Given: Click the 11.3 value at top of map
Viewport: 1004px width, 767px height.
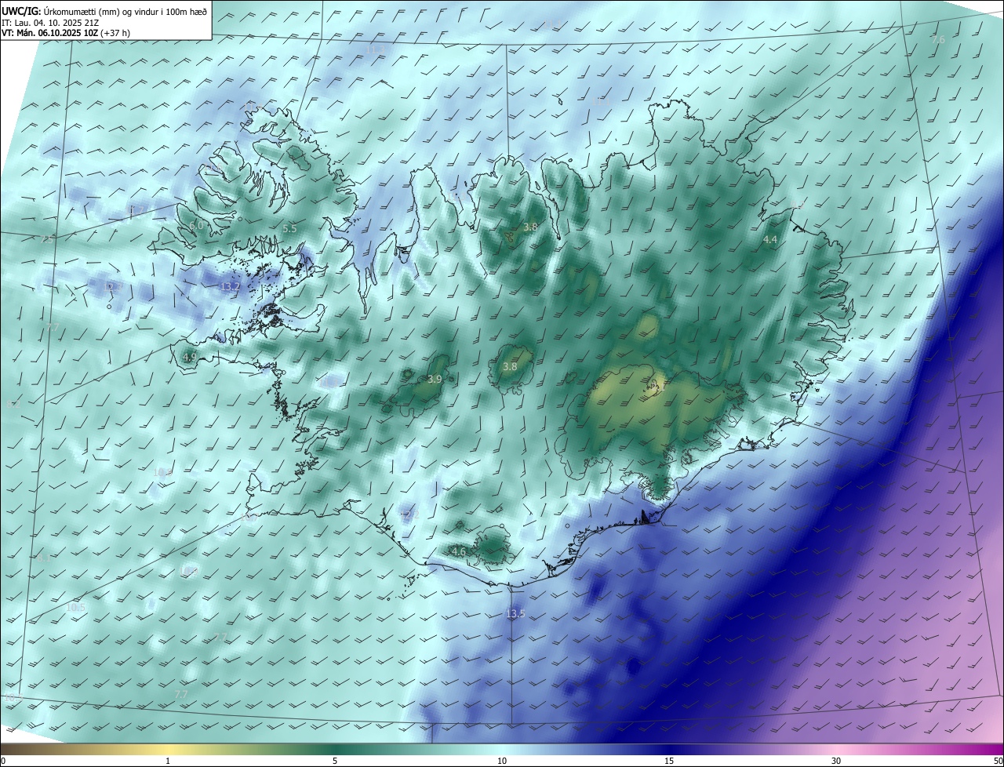Looking at the screenshot, I should (x=375, y=49).
